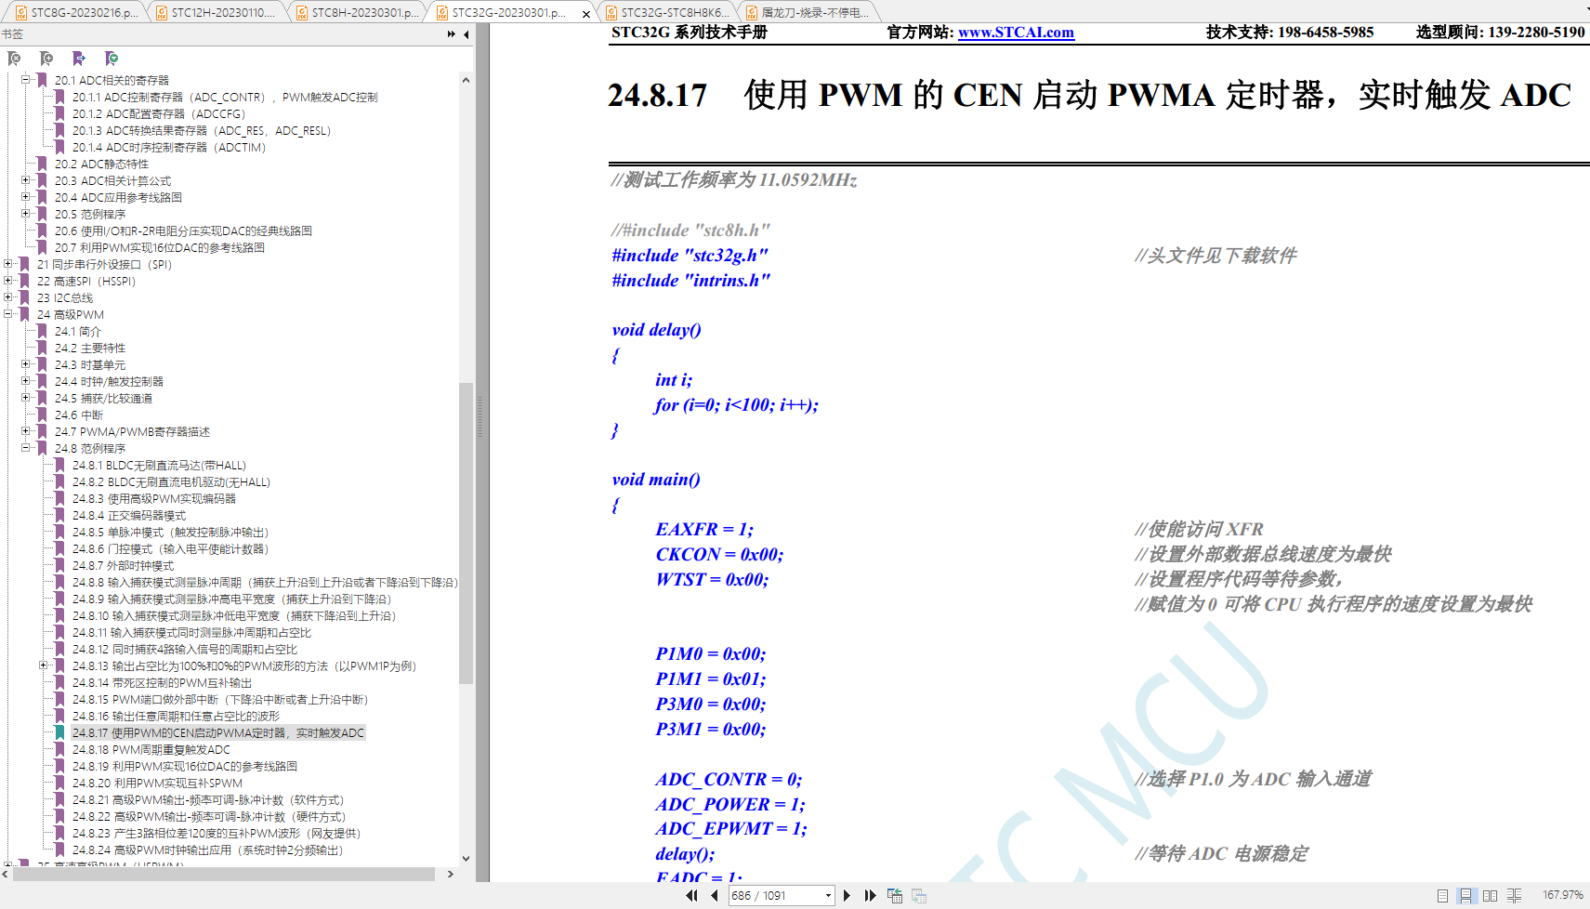Click the 167.97% zoom level

1563,895
